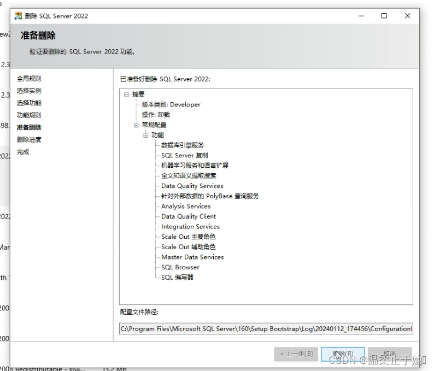Viewport: 434px width, 371px height.
Task: Select the Data Quality Client tree item
Action: click(x=189, y=216)
